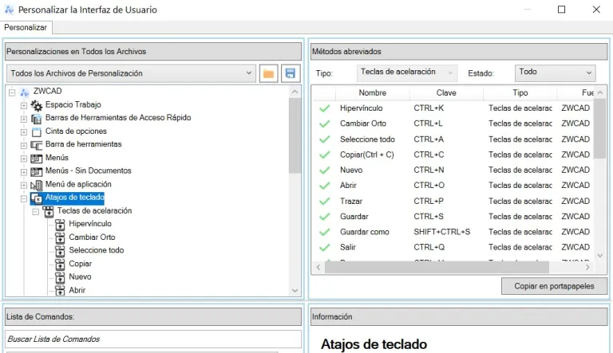Click the Lista de Comandos panel header
The image size is (613, 353).
point(153,316)
